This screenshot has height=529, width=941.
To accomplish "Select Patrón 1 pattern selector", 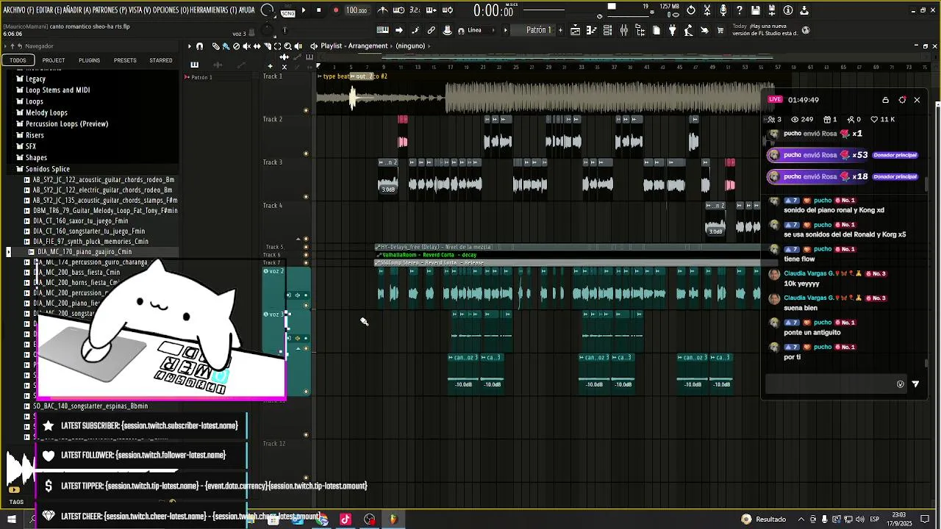I will pos(538,30).
